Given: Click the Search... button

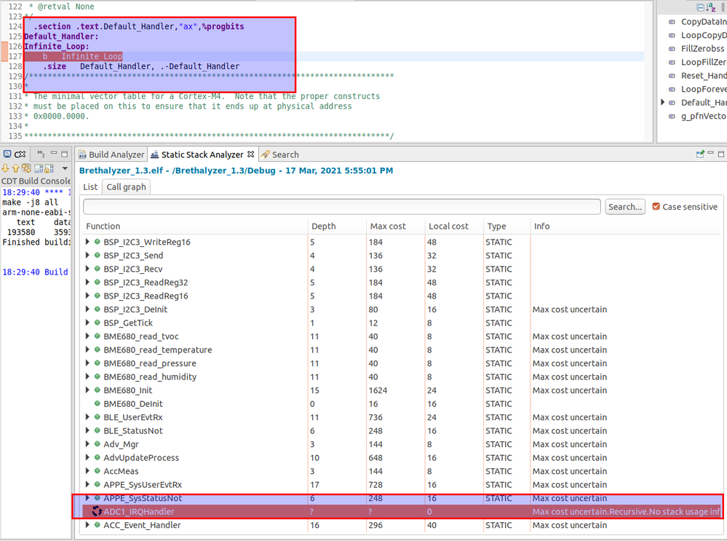Looking at the screenshot, I should (x=625, y=207).
